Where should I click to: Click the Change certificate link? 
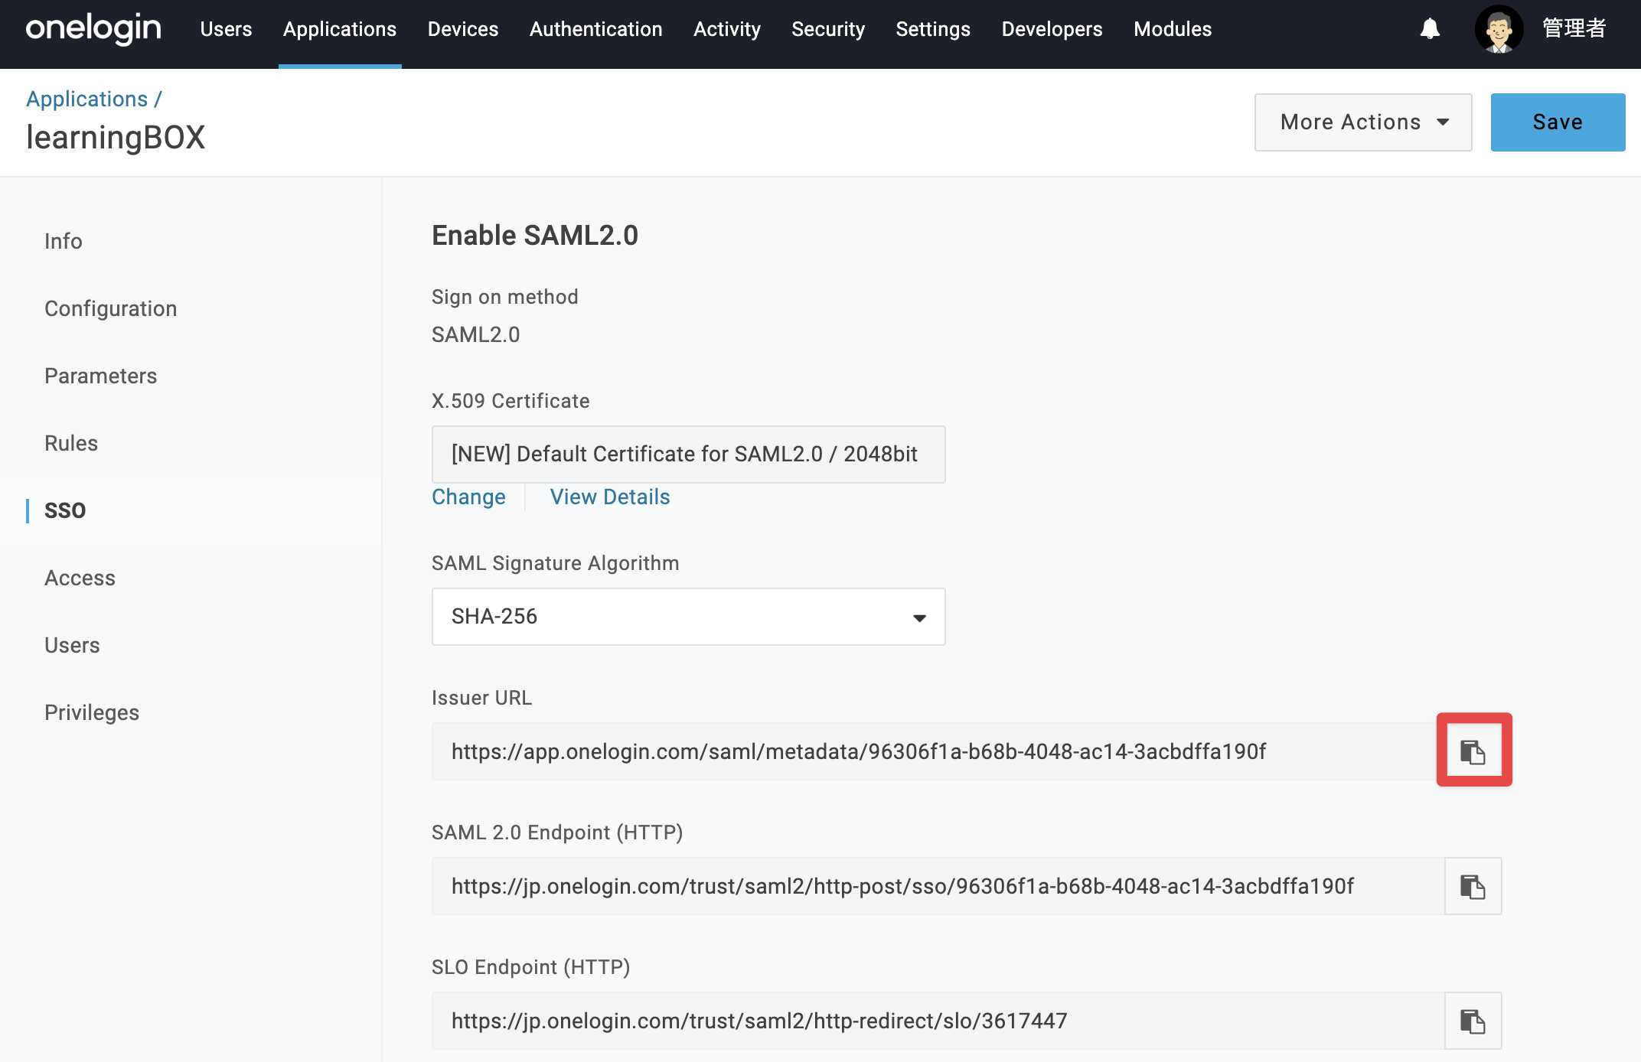(468, 497)
